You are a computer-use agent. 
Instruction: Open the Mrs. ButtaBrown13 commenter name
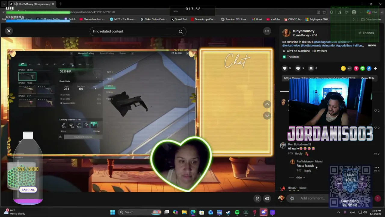point(299,144)
